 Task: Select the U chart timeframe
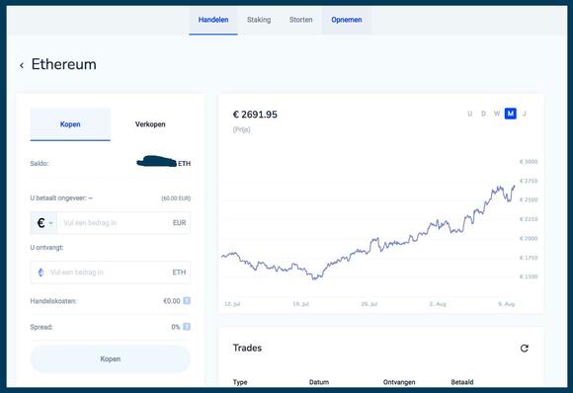coord(470,114)
